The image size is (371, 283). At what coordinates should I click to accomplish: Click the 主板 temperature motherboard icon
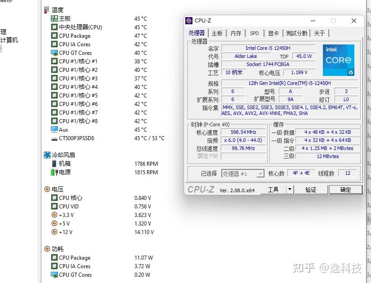[54, 18]
